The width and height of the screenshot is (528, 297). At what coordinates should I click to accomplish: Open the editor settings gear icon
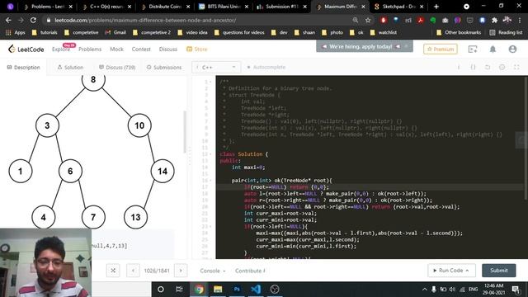[502, 68]
